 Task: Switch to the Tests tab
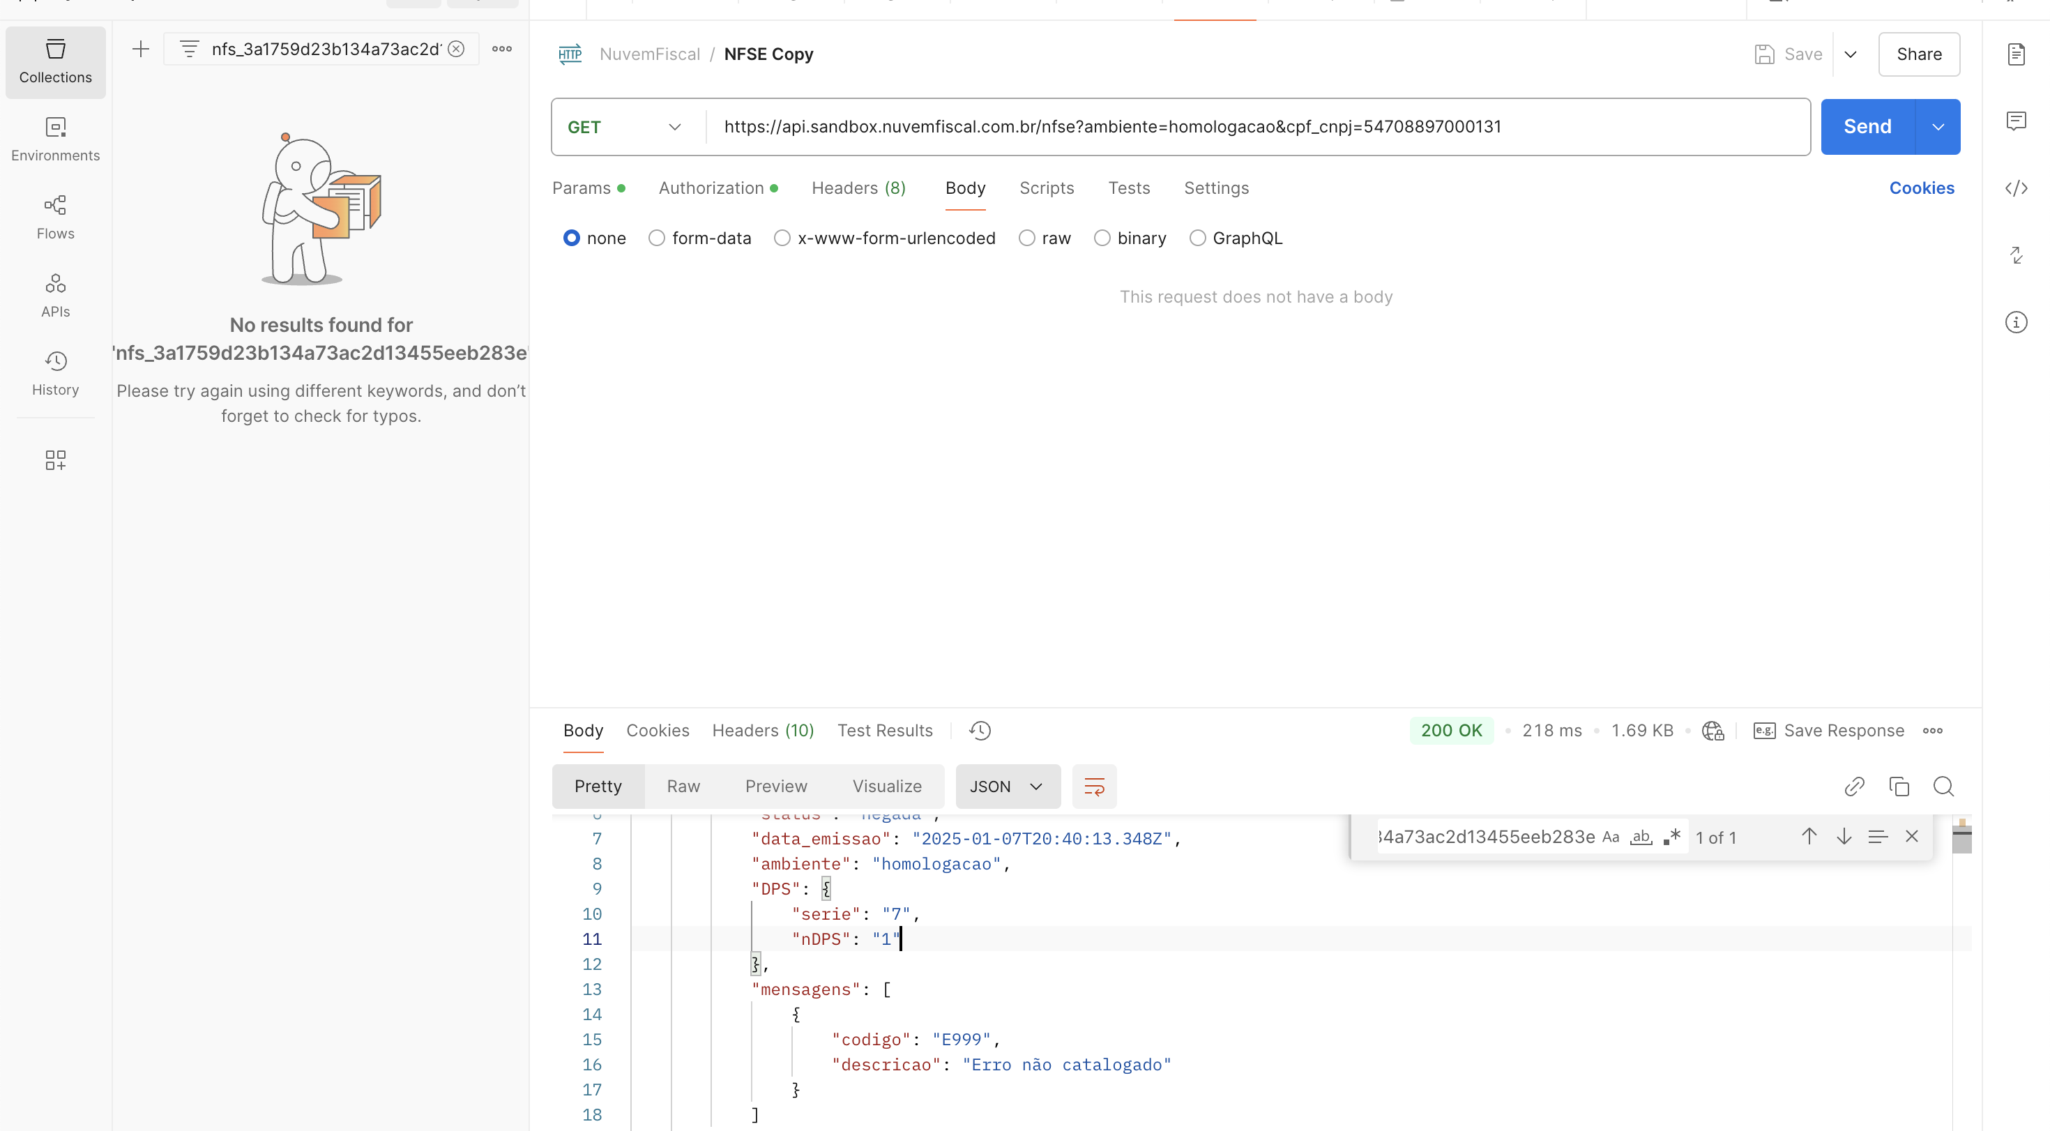1130,188
